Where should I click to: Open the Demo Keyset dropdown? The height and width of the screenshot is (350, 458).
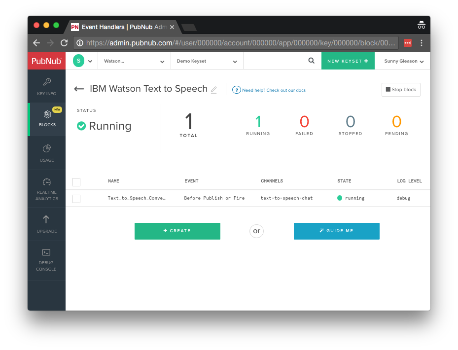coord(207,61)
